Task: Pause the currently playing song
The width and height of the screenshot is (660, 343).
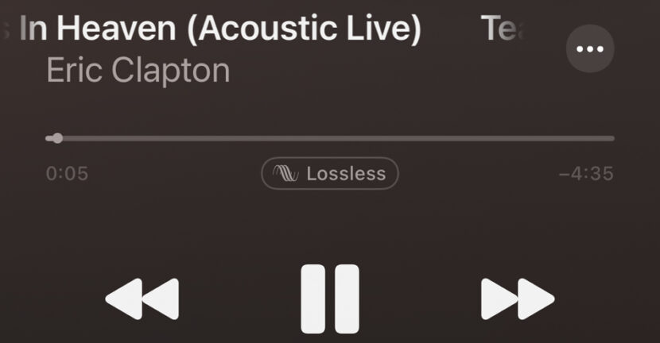Action: 330,299
